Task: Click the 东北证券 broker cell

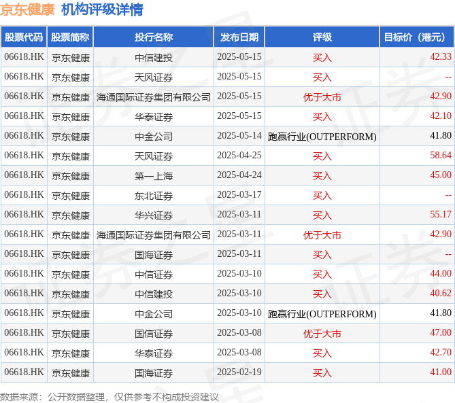Action: pos(154,196)
